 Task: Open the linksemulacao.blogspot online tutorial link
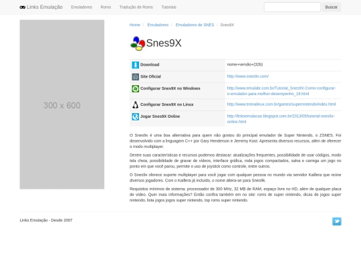click(x=281, y=119)
